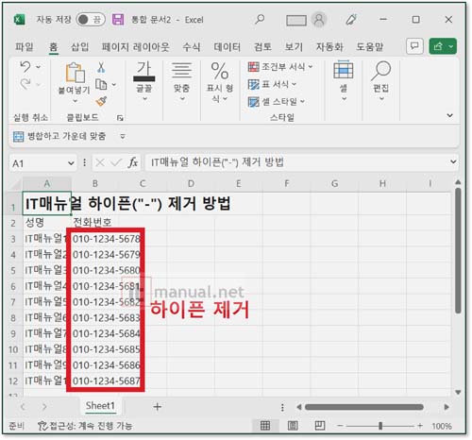Toggle the AutoSave switch
Viewport: 472px width, 440px height.
coord(91,20)
